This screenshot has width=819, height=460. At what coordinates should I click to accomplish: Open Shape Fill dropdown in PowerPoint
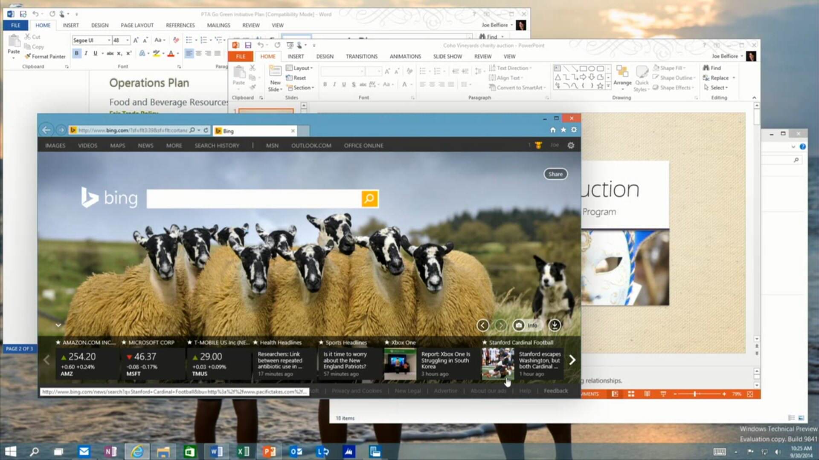click(669, 68)
